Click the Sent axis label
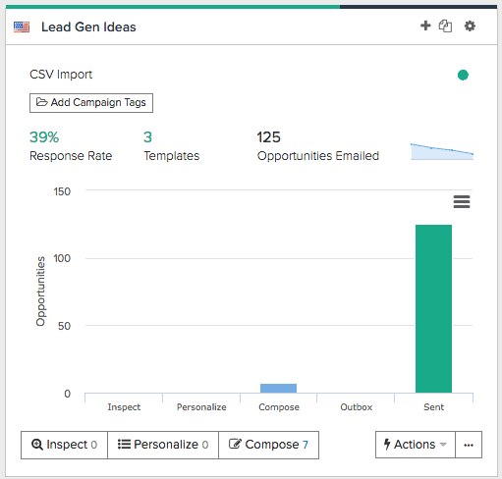 coord(433,407)
